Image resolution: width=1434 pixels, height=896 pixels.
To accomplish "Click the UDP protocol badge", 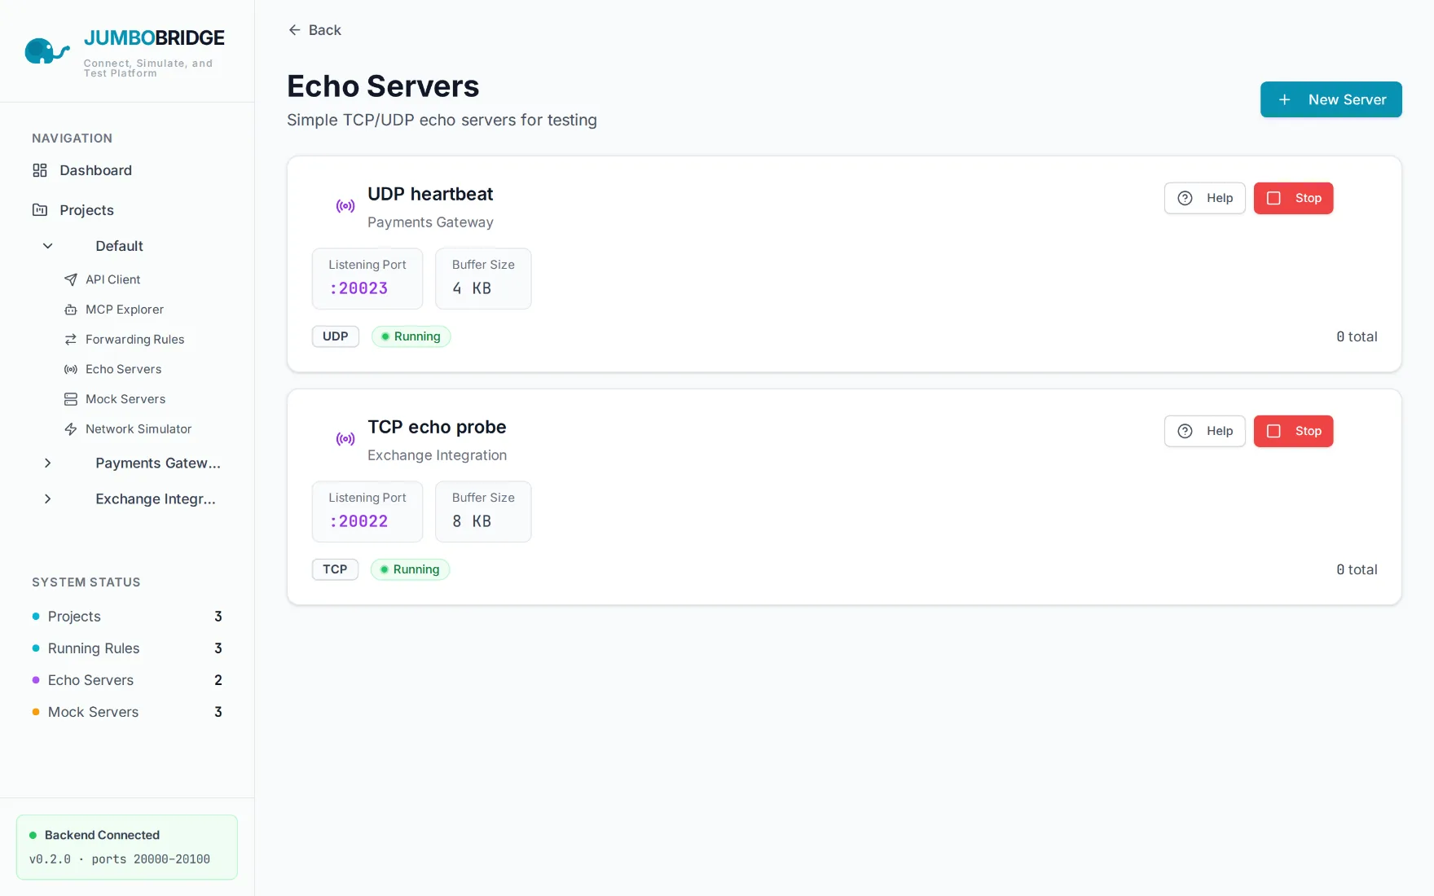I will click(336, 336).
